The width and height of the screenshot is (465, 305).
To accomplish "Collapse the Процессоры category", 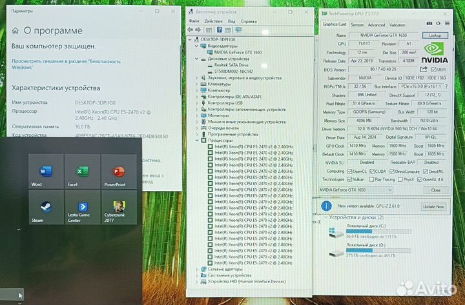I will (x=196, y=141).
